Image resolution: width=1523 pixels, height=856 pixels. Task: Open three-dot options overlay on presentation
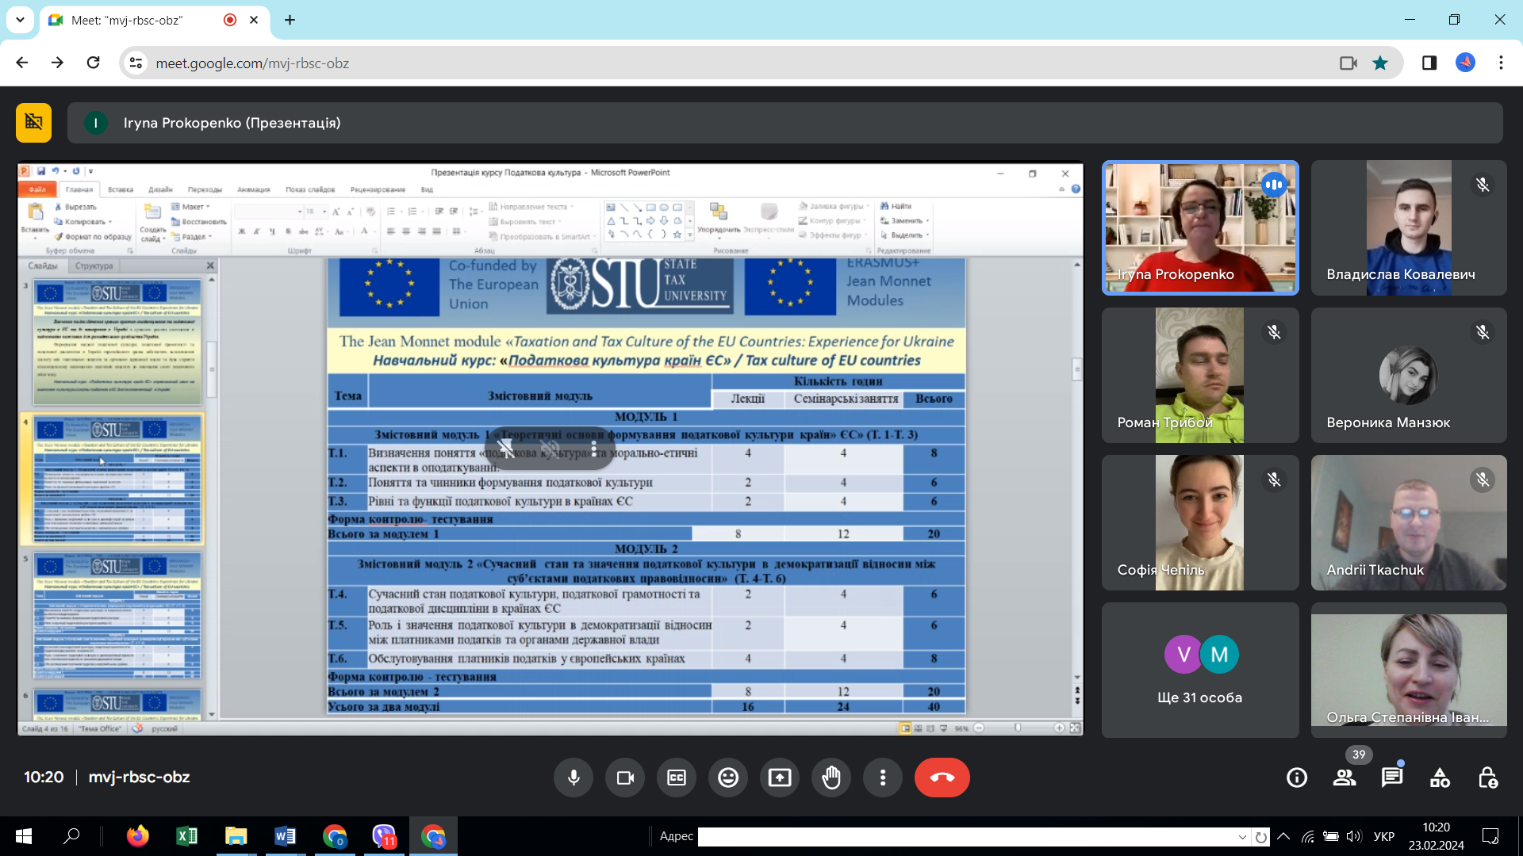pyautogui.click(x=593, y=449)
